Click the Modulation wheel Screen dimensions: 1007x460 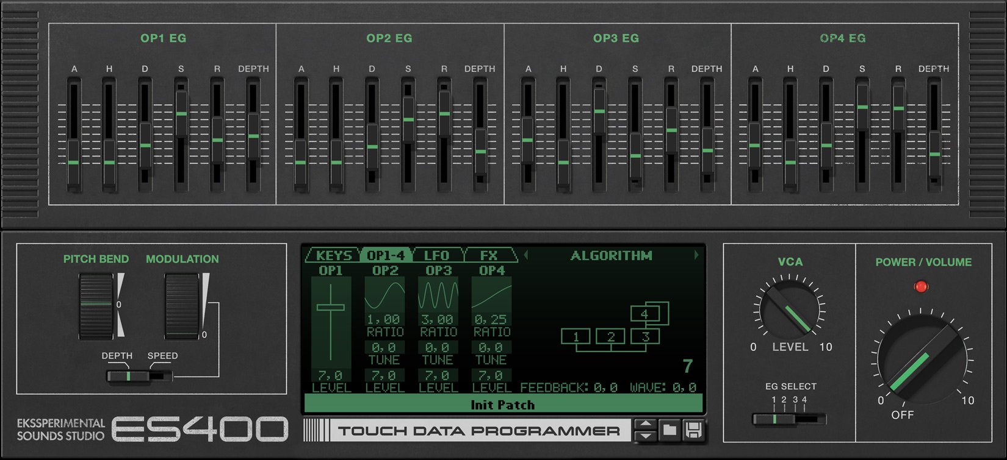click(181, 305)
